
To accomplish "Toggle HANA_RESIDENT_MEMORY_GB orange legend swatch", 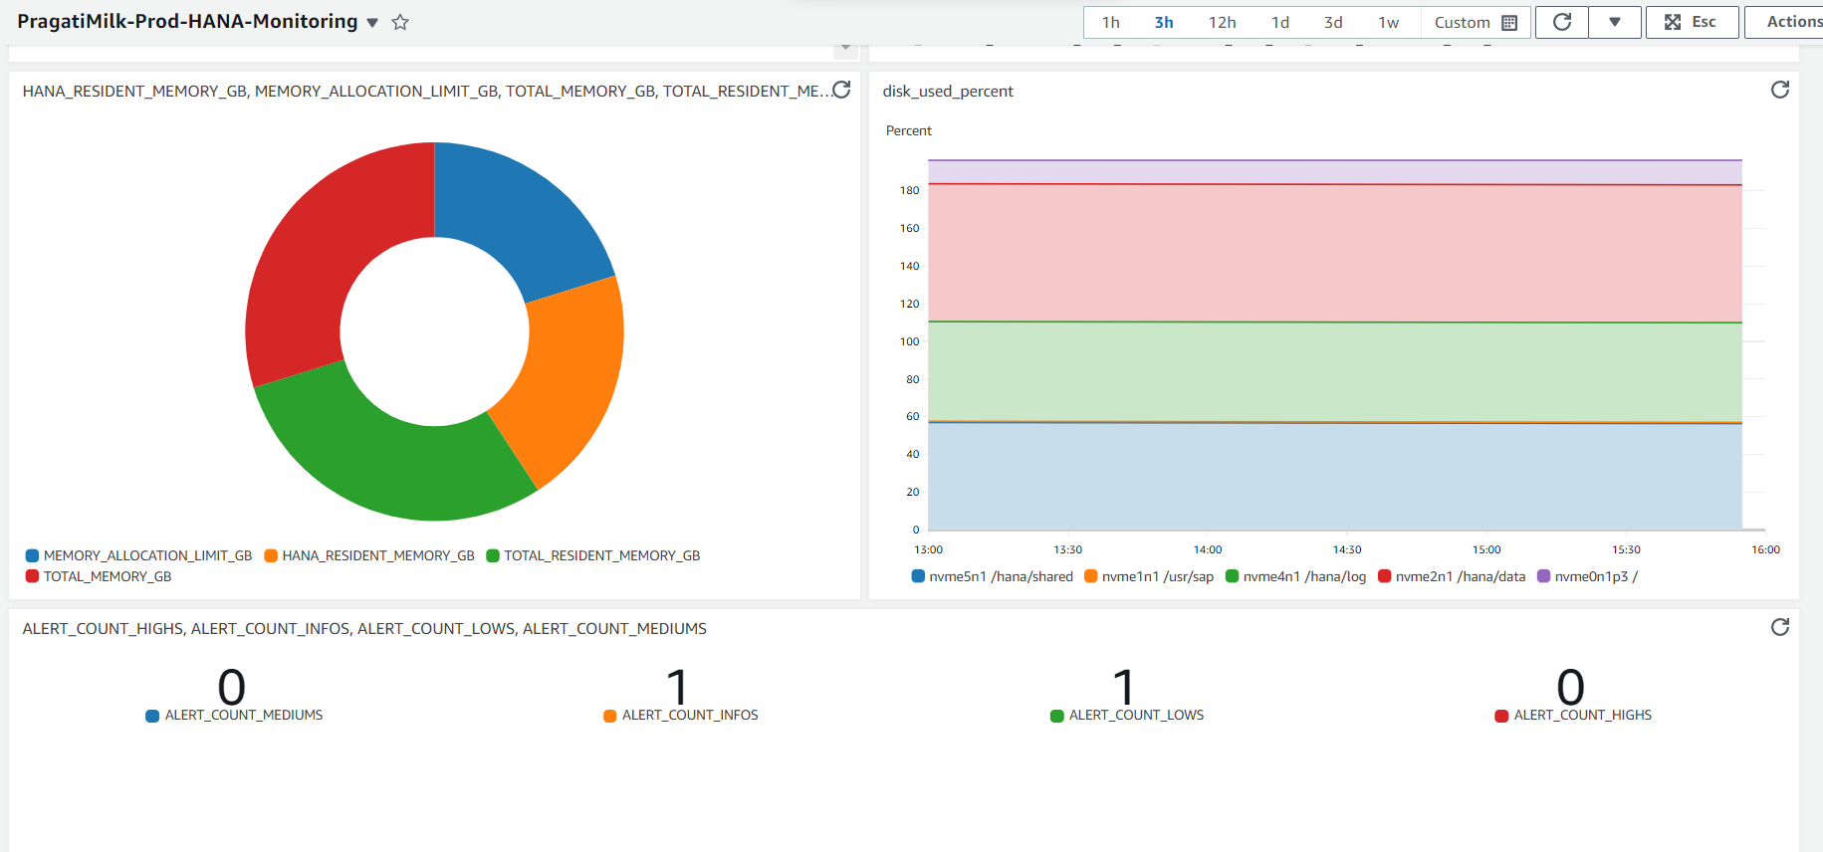I will click(x=271, y=555).
